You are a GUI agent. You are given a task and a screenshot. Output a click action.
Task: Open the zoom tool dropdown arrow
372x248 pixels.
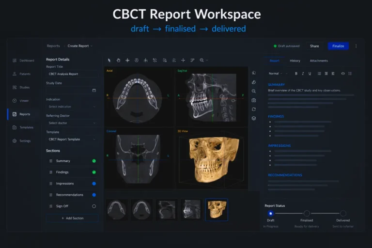(207, 60)
